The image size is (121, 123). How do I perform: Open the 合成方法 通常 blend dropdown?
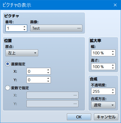point(103,105)
